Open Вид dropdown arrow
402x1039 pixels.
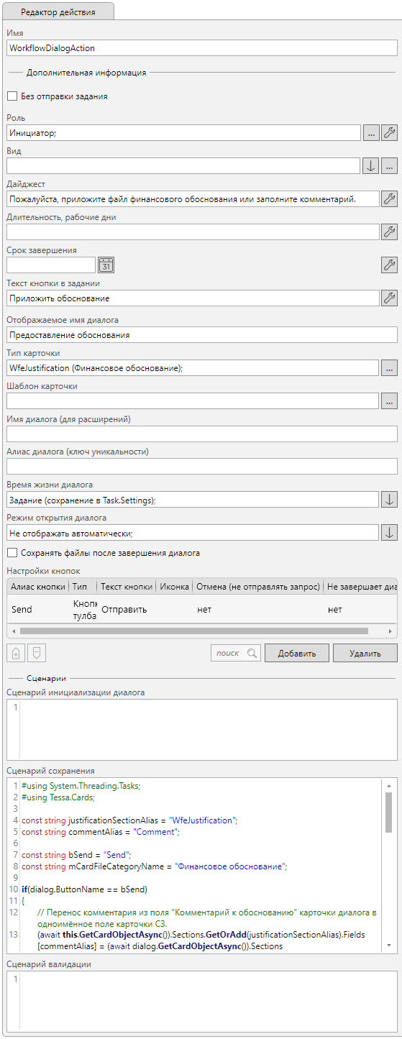370,165
